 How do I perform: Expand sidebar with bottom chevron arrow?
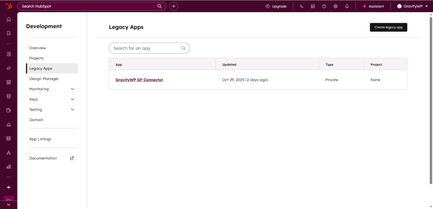pyautogui.click(x=8, y=205)
